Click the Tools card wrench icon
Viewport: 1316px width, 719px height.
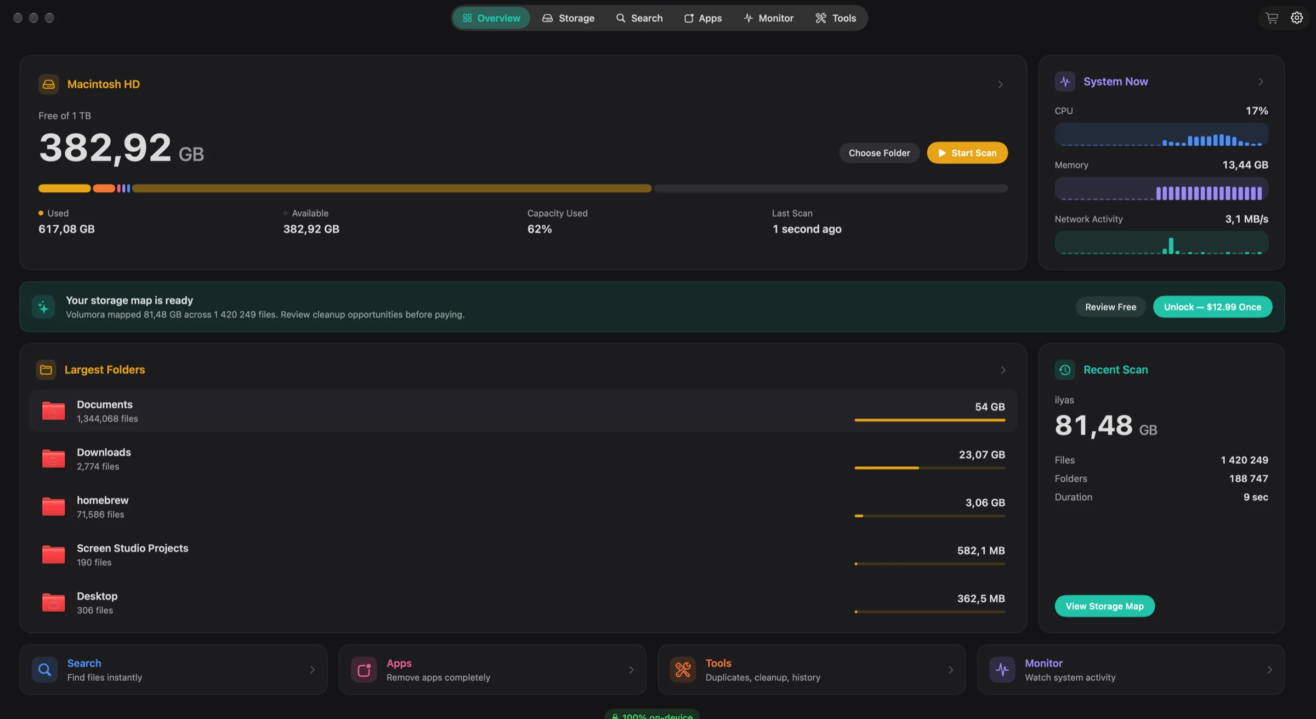tap(683, 670)
